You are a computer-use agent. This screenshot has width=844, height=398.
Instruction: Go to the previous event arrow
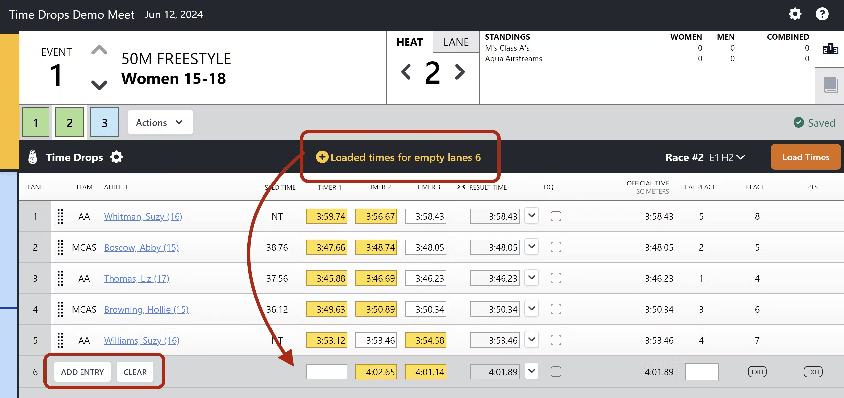(x=99, y=50)
